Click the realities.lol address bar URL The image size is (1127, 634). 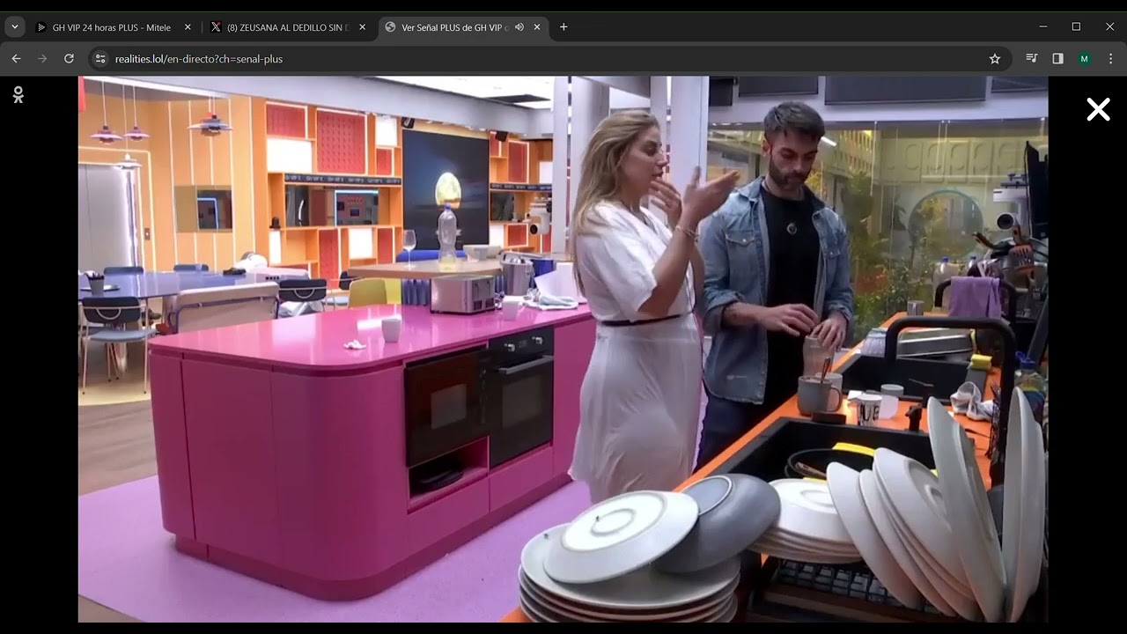199,59
